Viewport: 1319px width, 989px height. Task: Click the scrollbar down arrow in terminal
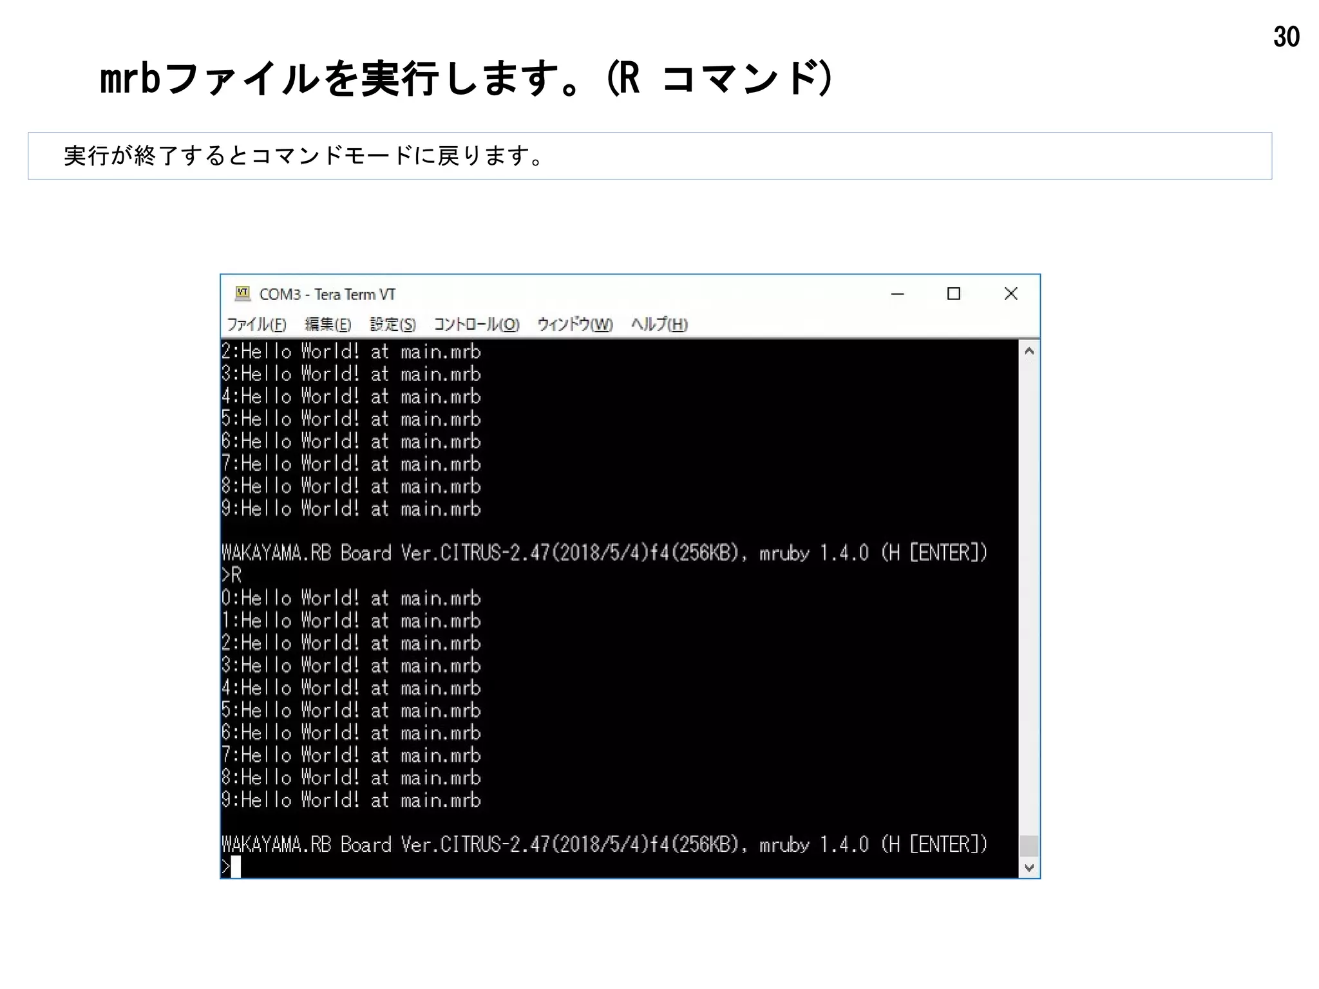[x=1029, y=868]
